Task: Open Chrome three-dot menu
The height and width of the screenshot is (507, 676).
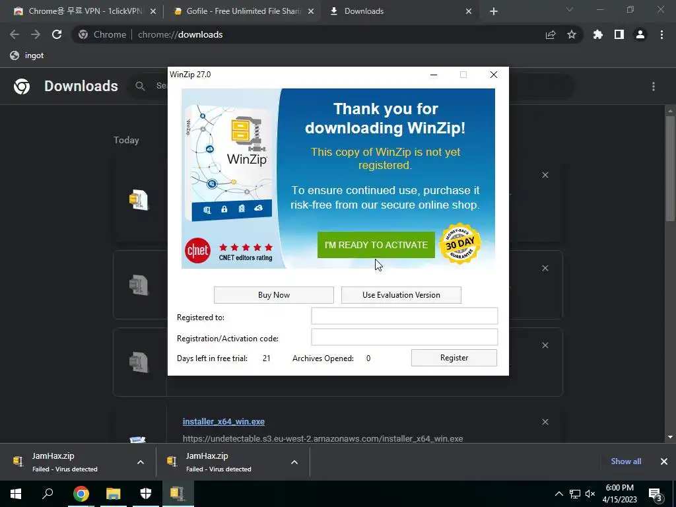Action: [661, 34]
